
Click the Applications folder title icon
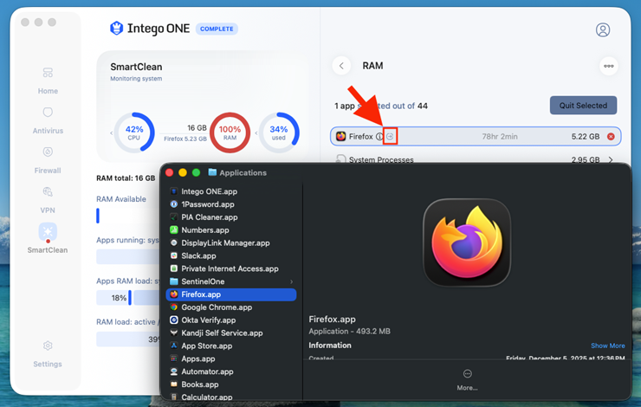[212, 172]
